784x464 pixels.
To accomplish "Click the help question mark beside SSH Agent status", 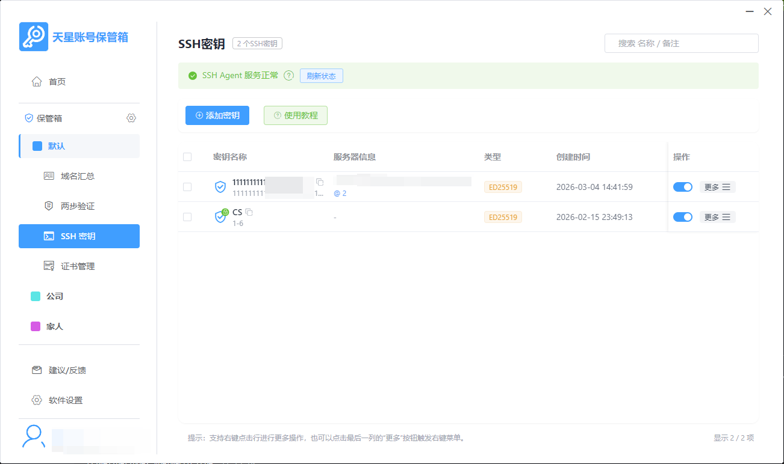I will (288, 76).
